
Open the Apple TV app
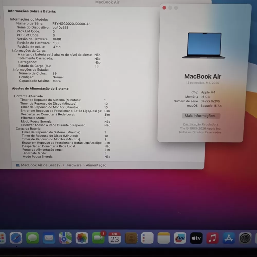pyautogui.click(x=196, y=238)
